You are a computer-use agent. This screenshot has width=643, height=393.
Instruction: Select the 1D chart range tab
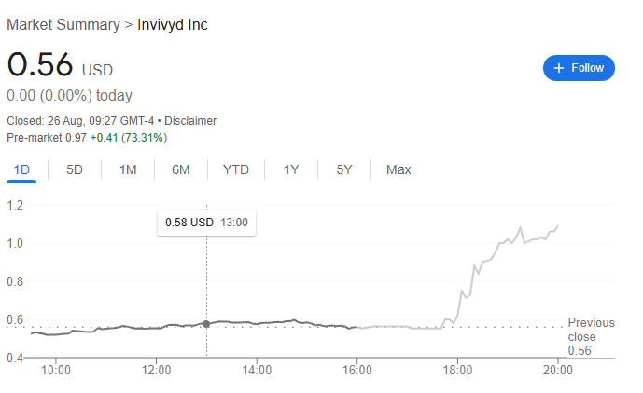(21, 169)
